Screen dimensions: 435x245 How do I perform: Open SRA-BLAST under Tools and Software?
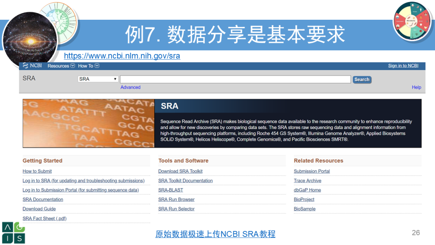click(170, 190)
